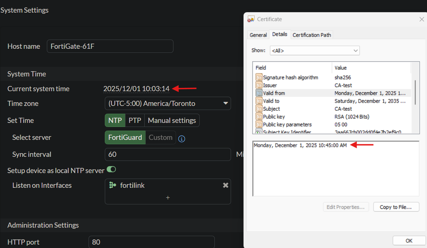Click the Subject field icon

coord(259,108)
